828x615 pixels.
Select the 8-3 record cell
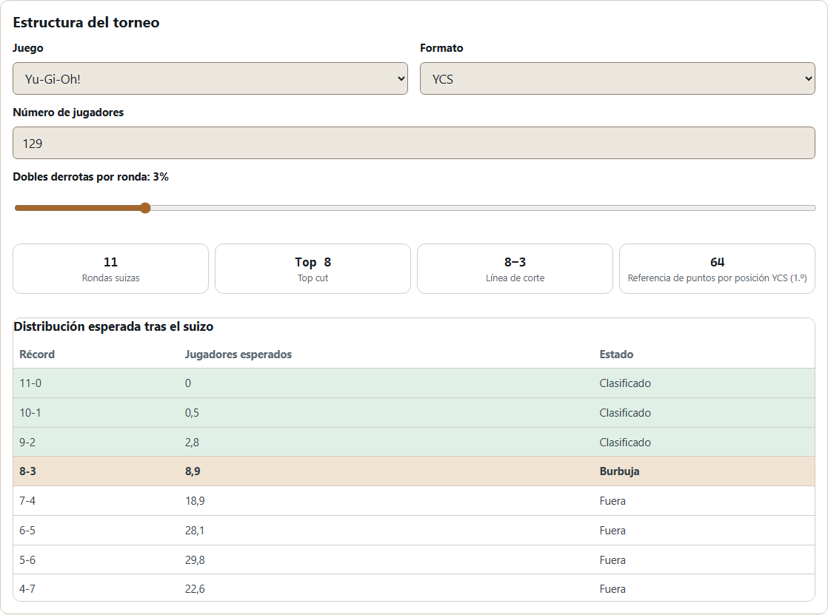tap(28, 471)
